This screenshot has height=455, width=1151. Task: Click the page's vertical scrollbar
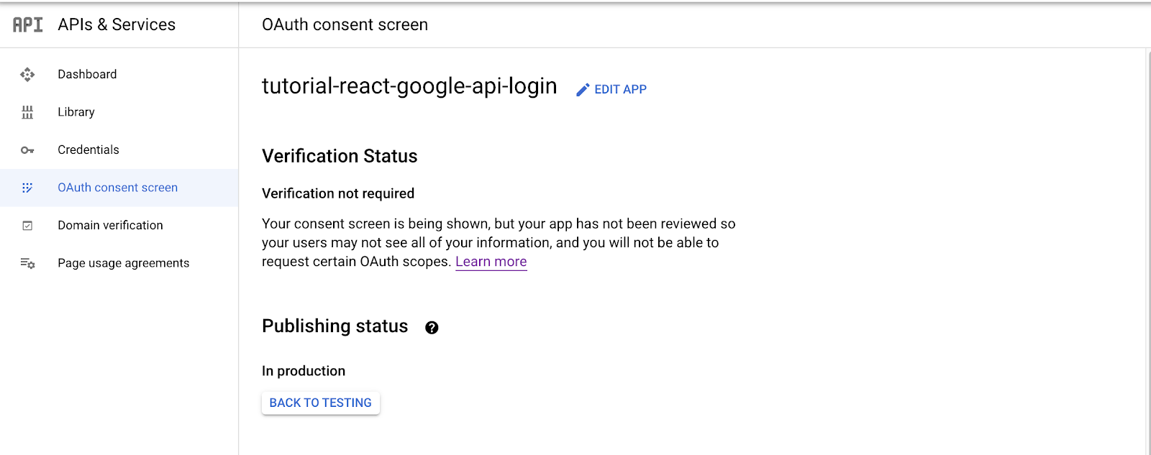click(1147, 252)
